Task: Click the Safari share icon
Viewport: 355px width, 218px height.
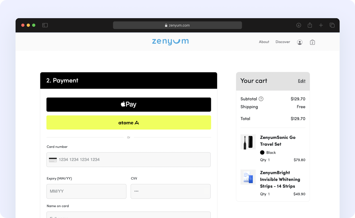Action: (x=310, y=25)
